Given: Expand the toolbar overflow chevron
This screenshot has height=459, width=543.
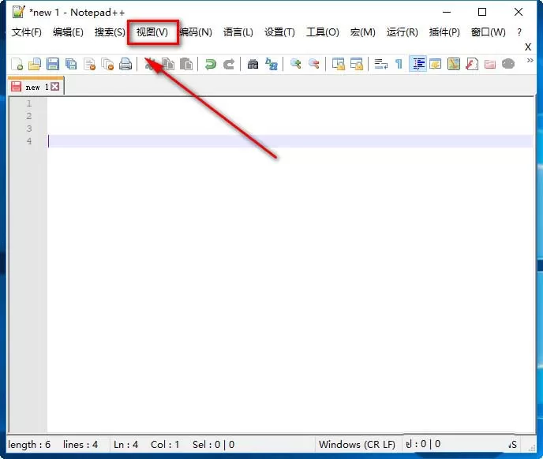Looking at the screenshot, I should point(530,61).
